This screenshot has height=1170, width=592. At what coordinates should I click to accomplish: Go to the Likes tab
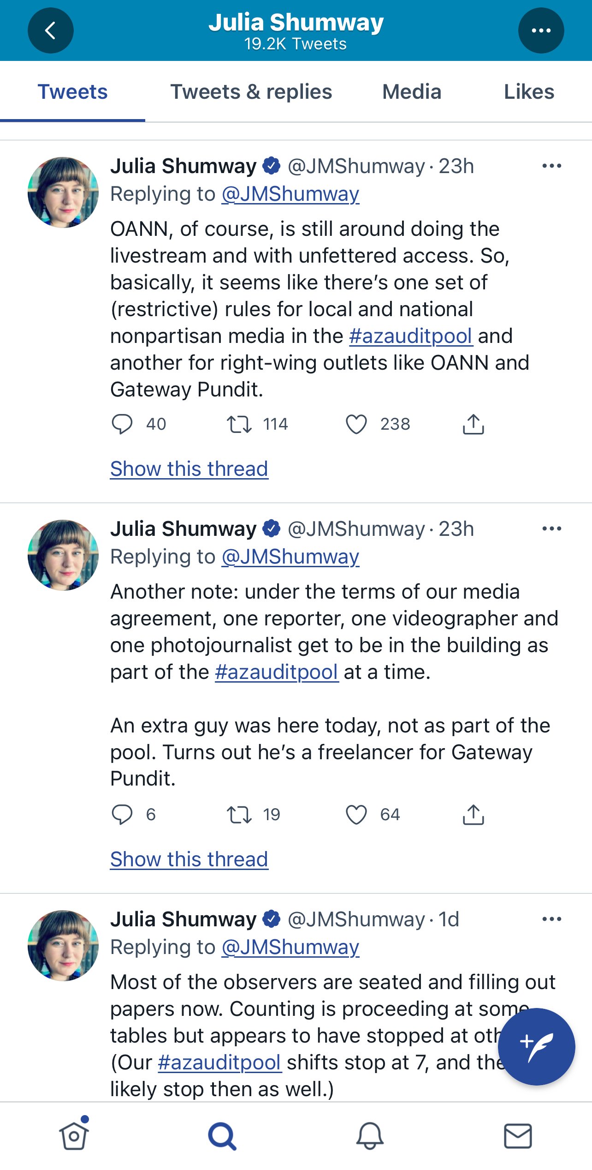529,92
